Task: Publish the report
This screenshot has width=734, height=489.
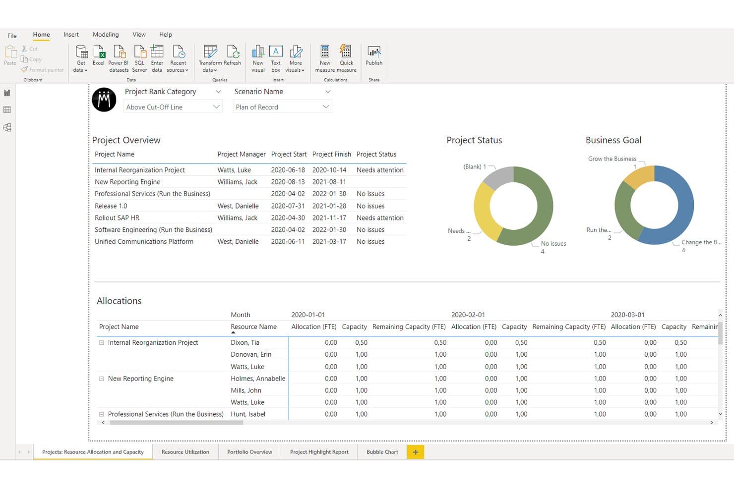Action: pos(374,55)
